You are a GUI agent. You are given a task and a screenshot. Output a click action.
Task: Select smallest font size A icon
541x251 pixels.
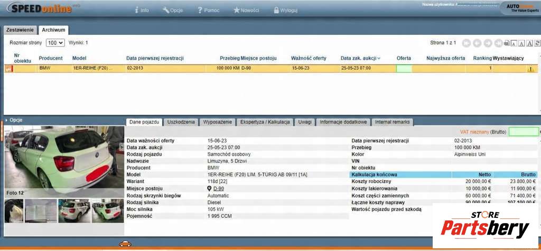[x=514, y=43]
